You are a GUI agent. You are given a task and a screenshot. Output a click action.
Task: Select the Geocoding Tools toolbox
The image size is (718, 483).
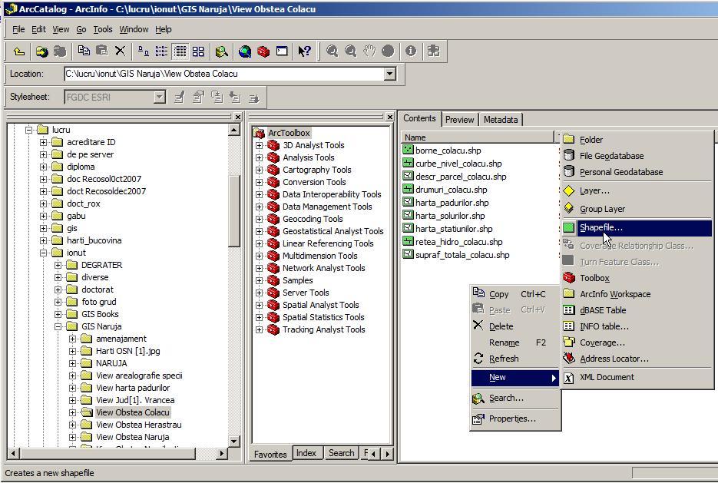pos(313,219)
